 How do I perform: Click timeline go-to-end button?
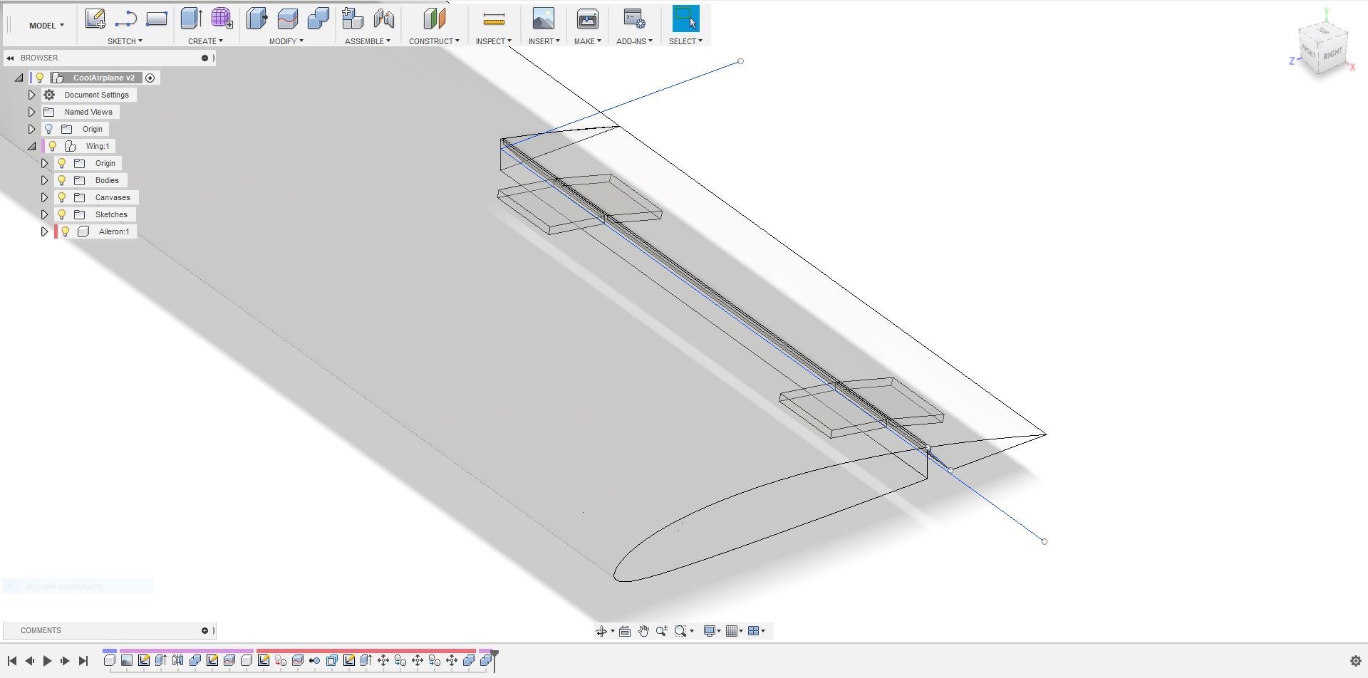point(83,661)
